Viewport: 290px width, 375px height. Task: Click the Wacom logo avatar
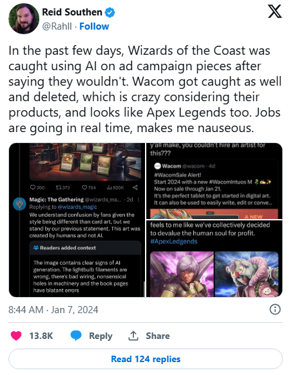pyautogui.click(x=157, y=166)
